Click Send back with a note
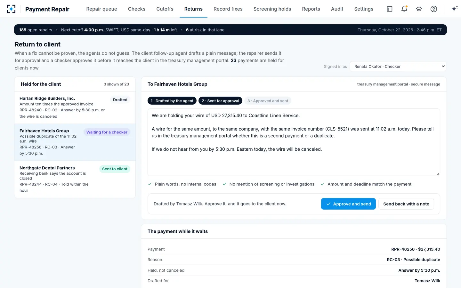The image size is (461, 288). click(406, 204)
